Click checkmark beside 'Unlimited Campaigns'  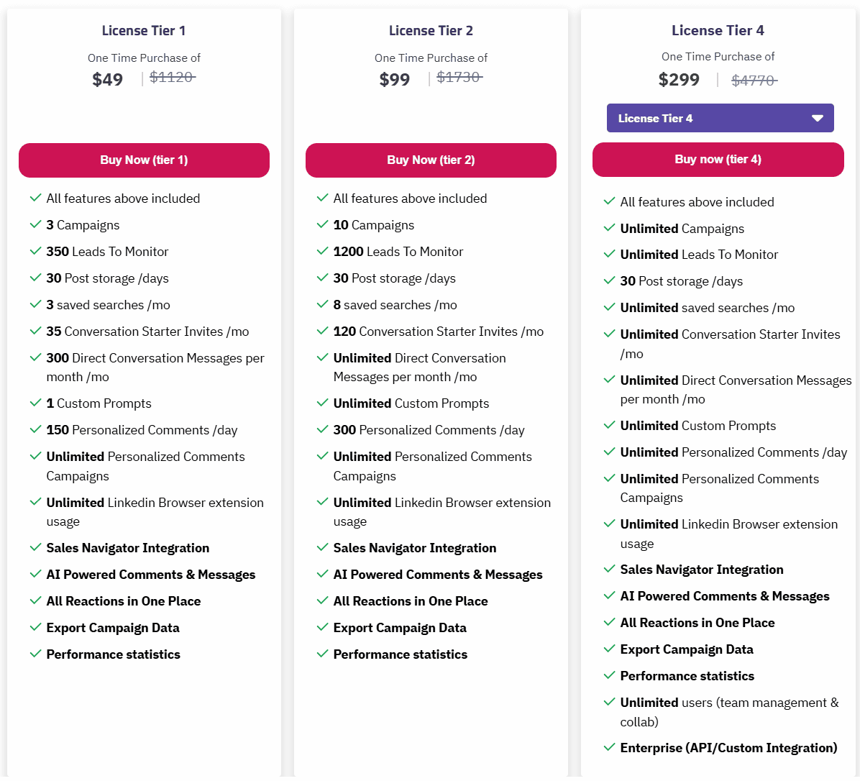[609, 228]
